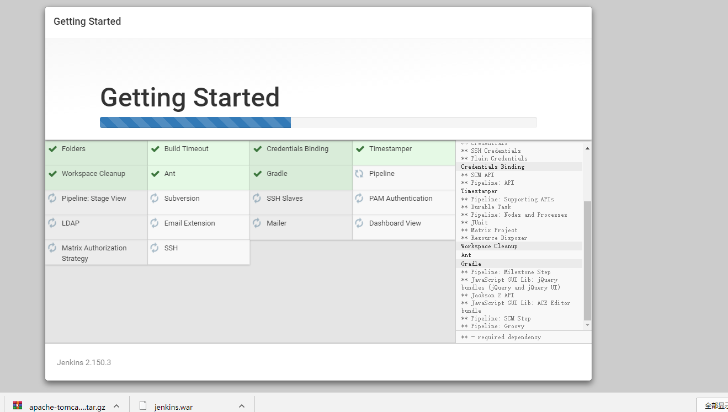Click the checkmark icon next to Credentials Binding
Viewport: 728px width, 412px height.
pyautogui.click(x=258, y=149)
